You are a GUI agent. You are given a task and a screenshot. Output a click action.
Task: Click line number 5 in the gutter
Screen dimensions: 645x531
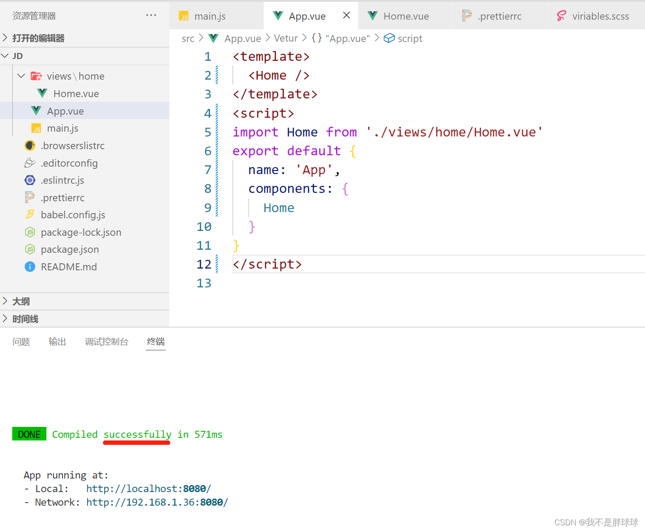(208, 132)
